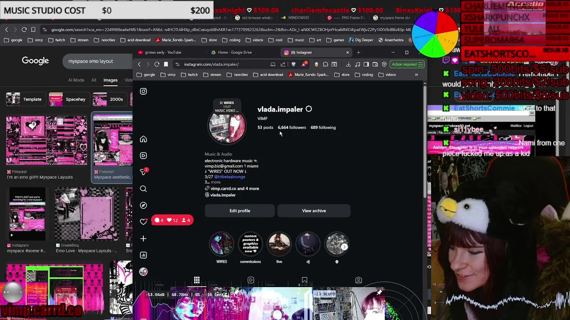This screenshot has height=320, width=570.
Task: Open the Dashboard insights icon in sidebar
Action: pyautogui.click(x=143, y=255)
